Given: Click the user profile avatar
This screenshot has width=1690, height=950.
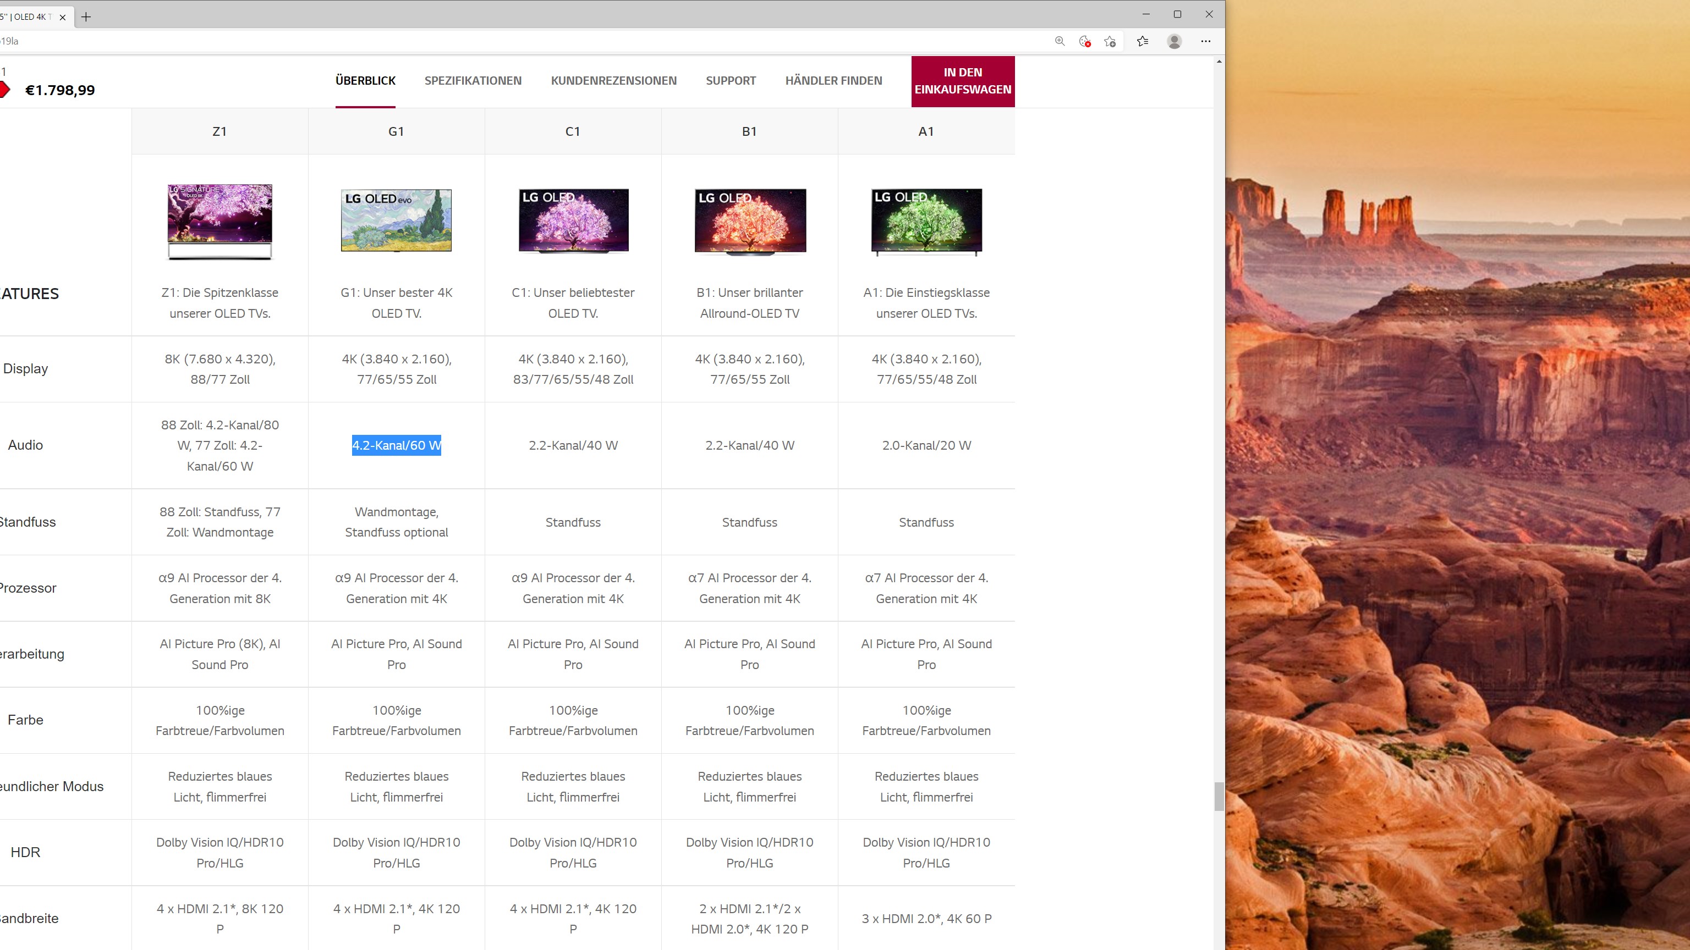Looking at the screenshot, I should (1175, 41).
